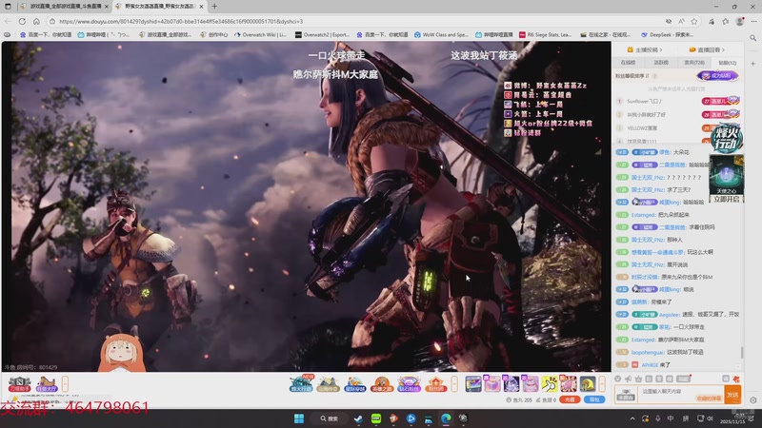Open the 天使之心 promo card in chat
Image resolution: width=762 pixels, height=428 pixels.
tap(727, 175)
